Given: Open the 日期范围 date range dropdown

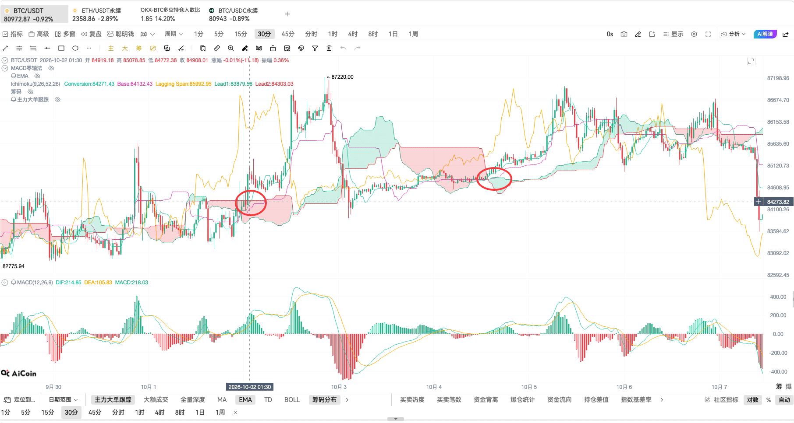Looking at the screenshot, I should click(x=63, y=400).
